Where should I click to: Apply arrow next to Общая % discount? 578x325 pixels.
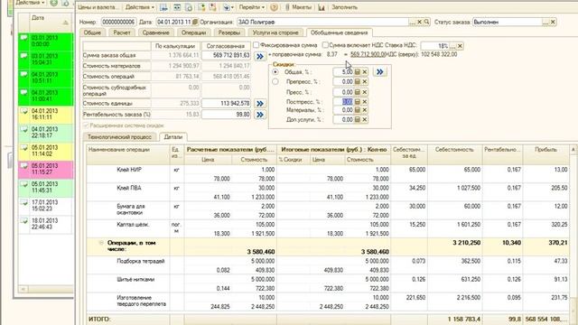coord(379,72)
